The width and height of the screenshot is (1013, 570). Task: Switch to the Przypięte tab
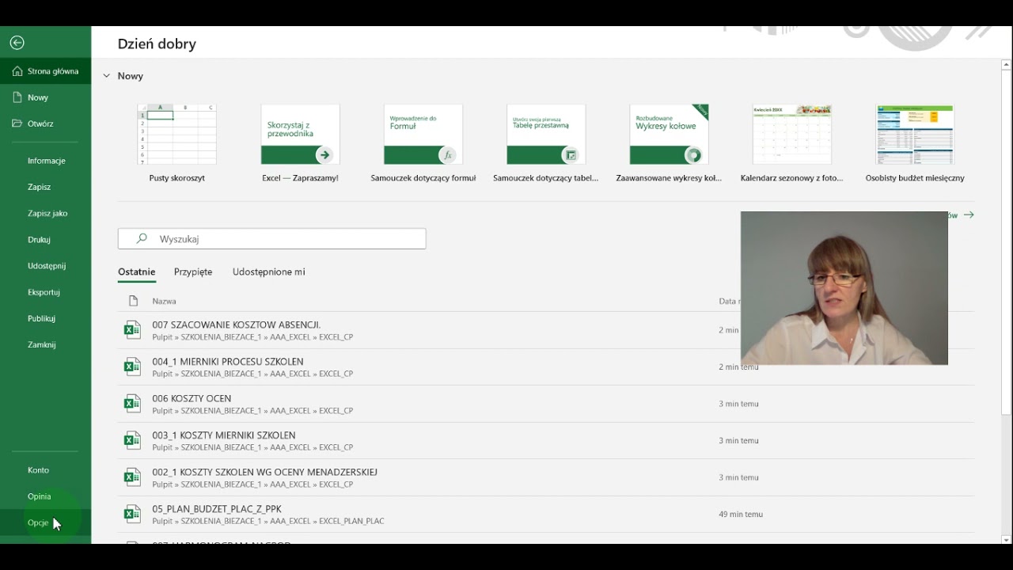tap(193, 272)
